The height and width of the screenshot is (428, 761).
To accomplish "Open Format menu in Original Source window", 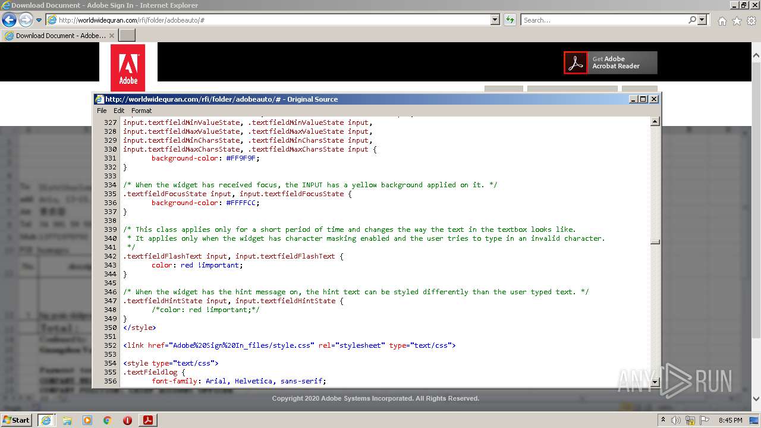I will click(141, 111).
